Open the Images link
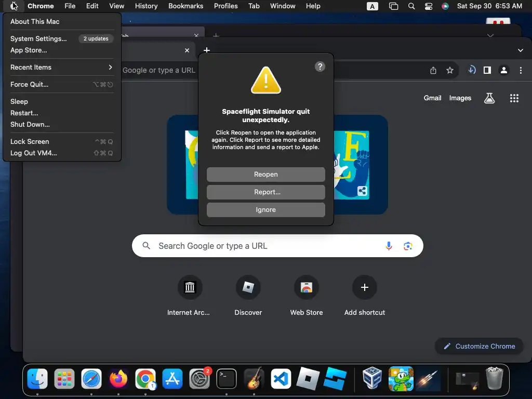The image size is (532, 399). tap(460, 98)
